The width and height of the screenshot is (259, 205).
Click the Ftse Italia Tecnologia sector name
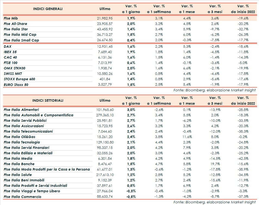[x=22, y=142]
